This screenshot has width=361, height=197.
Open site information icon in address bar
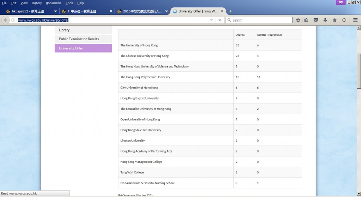(13, 20)
